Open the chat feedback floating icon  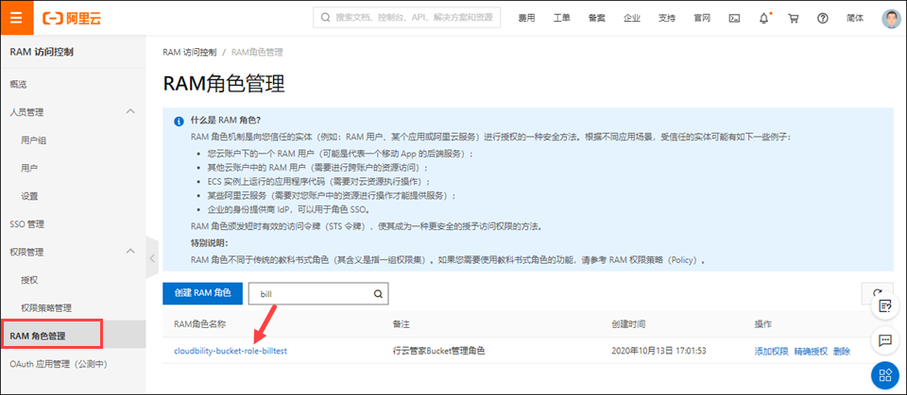885,339
